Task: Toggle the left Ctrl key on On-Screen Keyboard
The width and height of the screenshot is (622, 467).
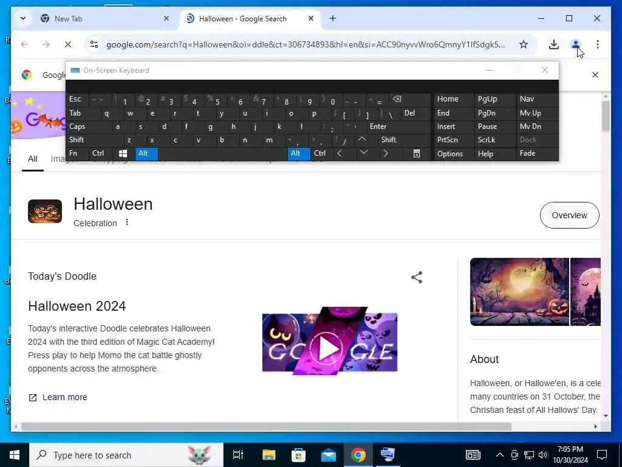Action: (101, 153)
